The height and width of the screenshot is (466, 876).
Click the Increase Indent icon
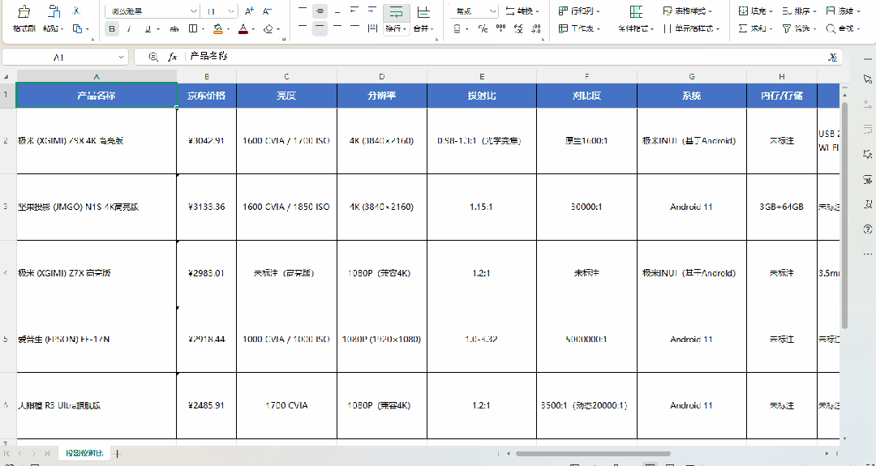click(x=372, y=11)
